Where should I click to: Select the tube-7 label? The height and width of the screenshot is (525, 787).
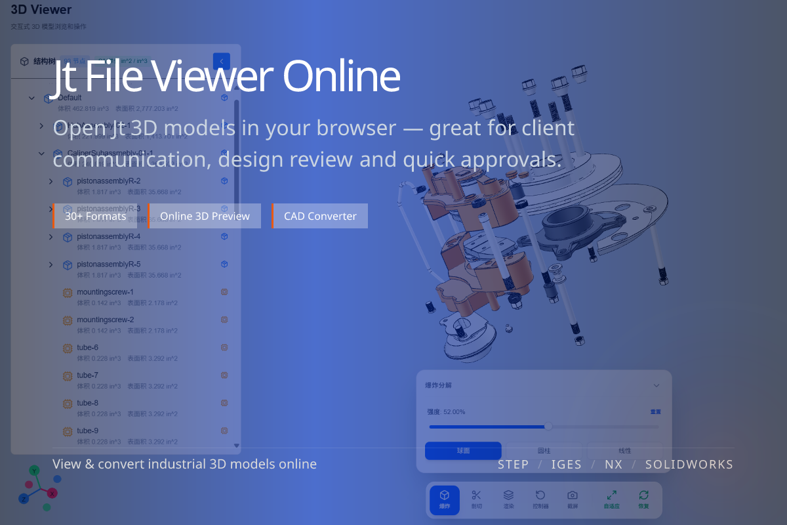coord(87,375)
